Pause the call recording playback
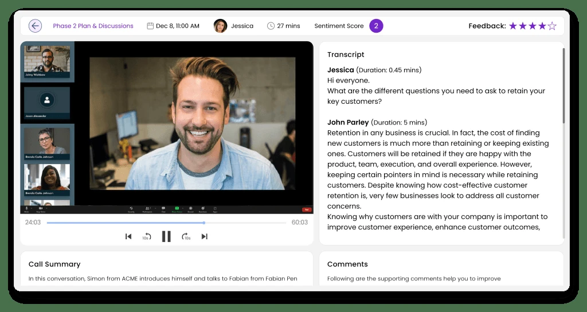This screenshot has height=312, width=587. 166,236
